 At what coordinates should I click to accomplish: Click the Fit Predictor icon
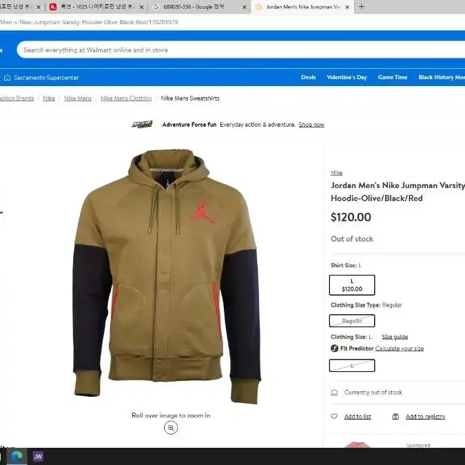(335, 348)
